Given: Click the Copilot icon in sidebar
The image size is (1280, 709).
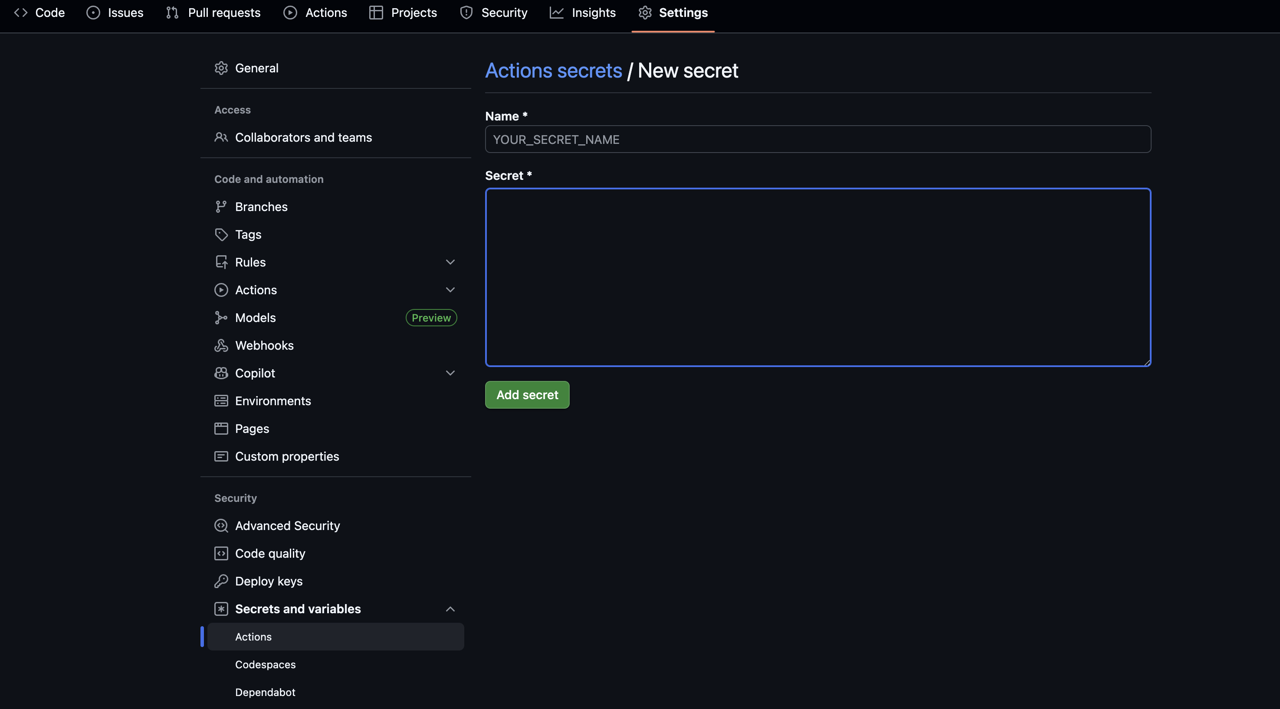Looking at the screenshot, I should tap(221, 373).
